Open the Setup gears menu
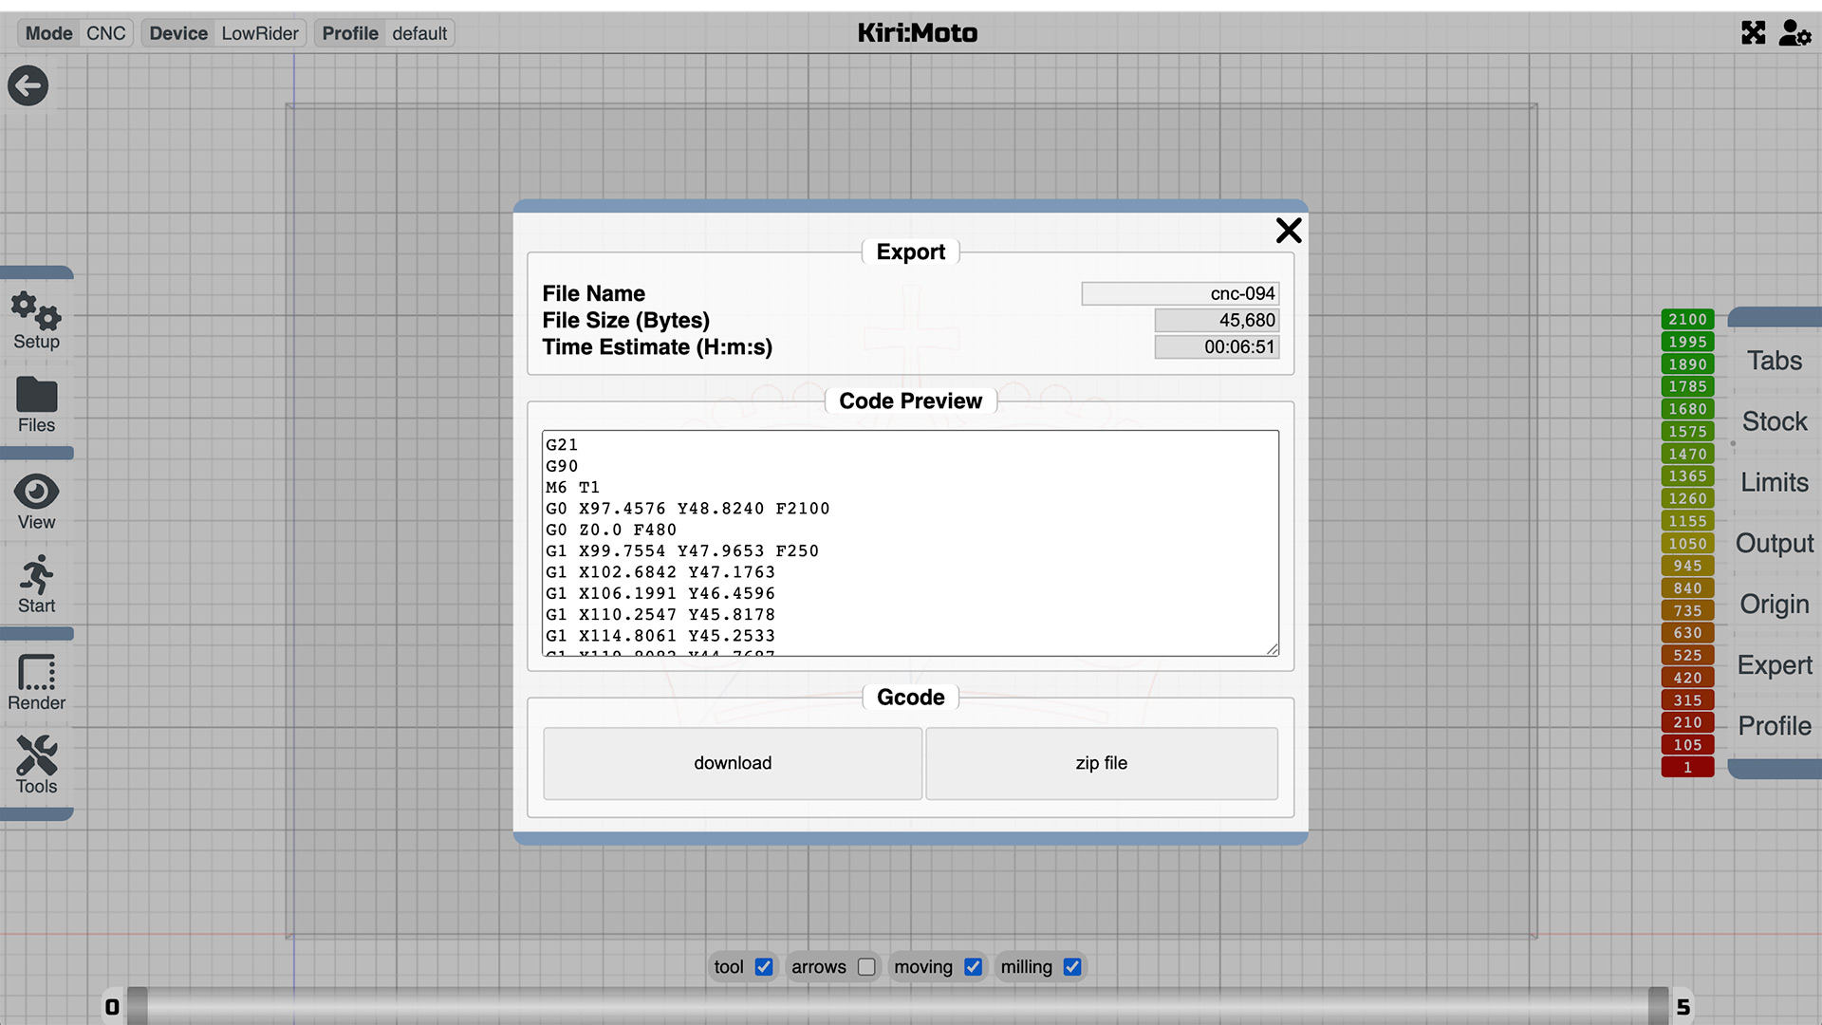 (36, 321)
